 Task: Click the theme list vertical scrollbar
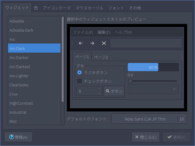(63, 59)
